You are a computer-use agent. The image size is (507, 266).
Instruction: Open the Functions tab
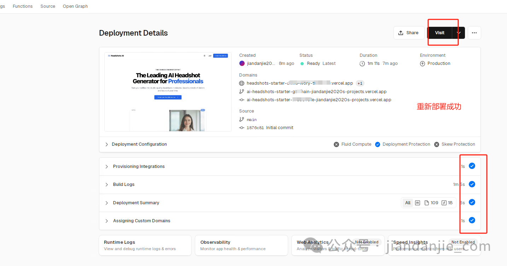click(x=23, y=6)
